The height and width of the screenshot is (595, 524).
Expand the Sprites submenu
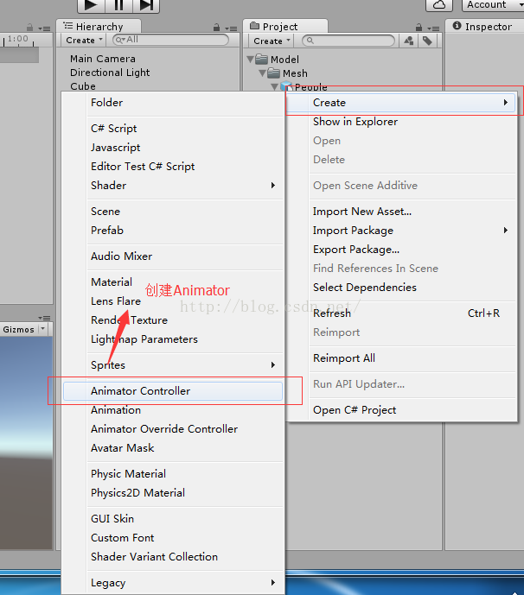[x=173, y=365]
